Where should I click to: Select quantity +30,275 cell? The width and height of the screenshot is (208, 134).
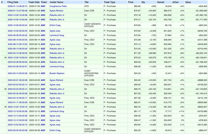tap(152, 58)
